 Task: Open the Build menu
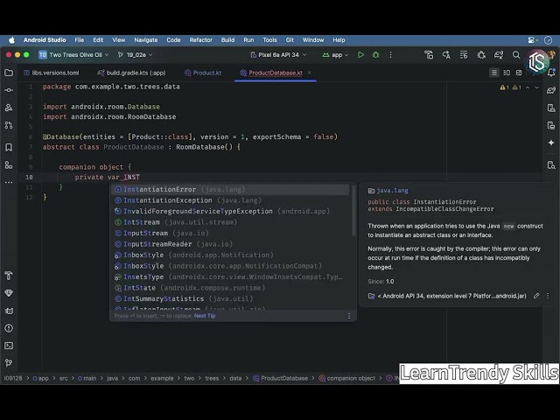(x=227, y=40)
